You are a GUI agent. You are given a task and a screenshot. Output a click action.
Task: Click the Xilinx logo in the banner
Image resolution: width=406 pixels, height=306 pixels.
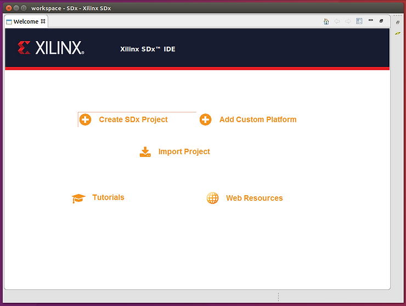[x=51, y=48]
